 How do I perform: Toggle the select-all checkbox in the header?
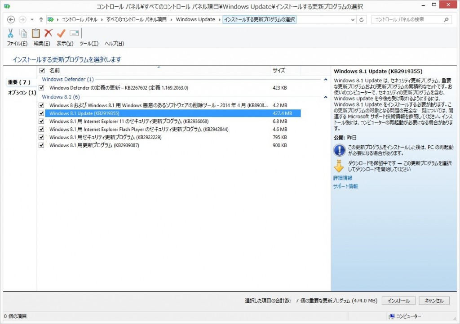[42, 70]
